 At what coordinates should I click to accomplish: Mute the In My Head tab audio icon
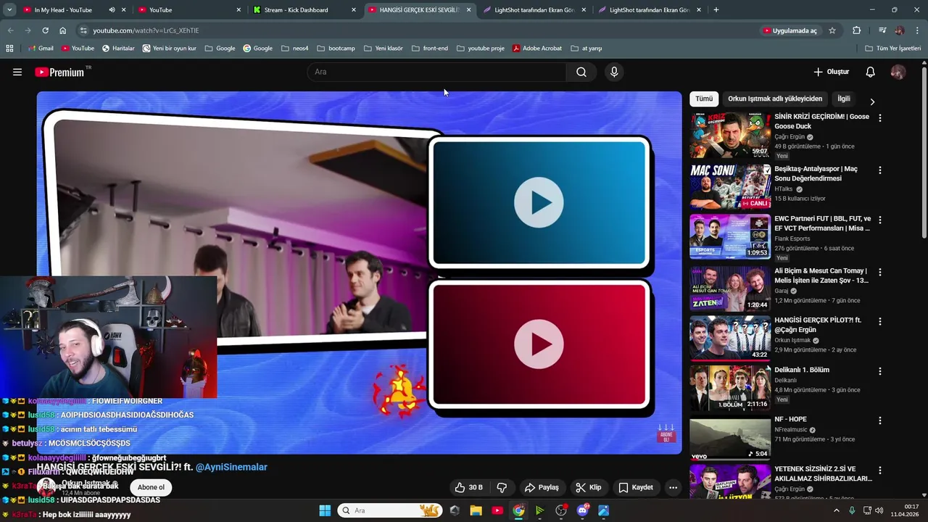pyautogui.click(x=112, y=10)
